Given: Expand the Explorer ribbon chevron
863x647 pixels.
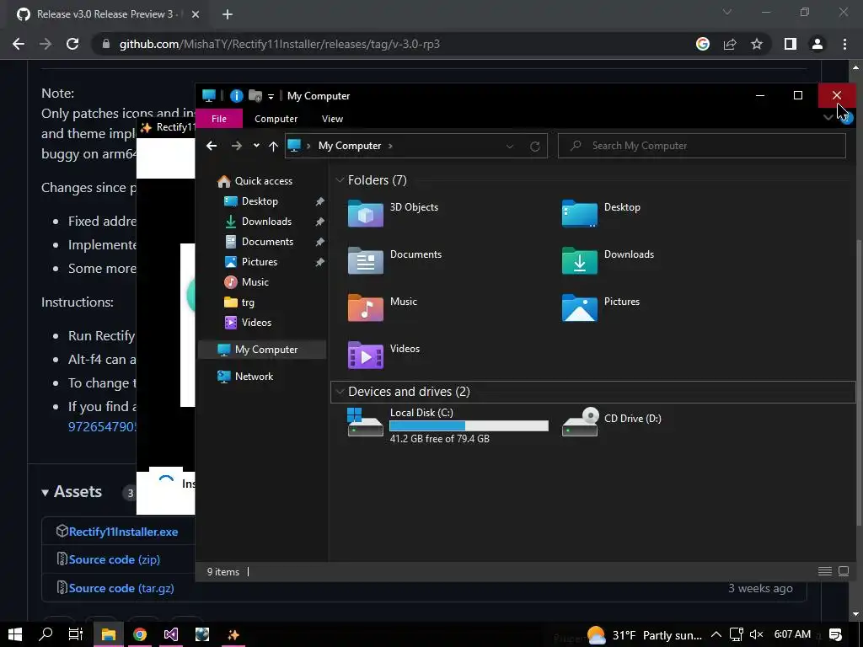Looking at the screenshot, I should (x=828, y=118).
